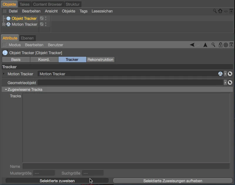Screen dimensions: 235x185
Task: Go back with left arrow in Attribute Manager
Action: [x=192, y=45]
